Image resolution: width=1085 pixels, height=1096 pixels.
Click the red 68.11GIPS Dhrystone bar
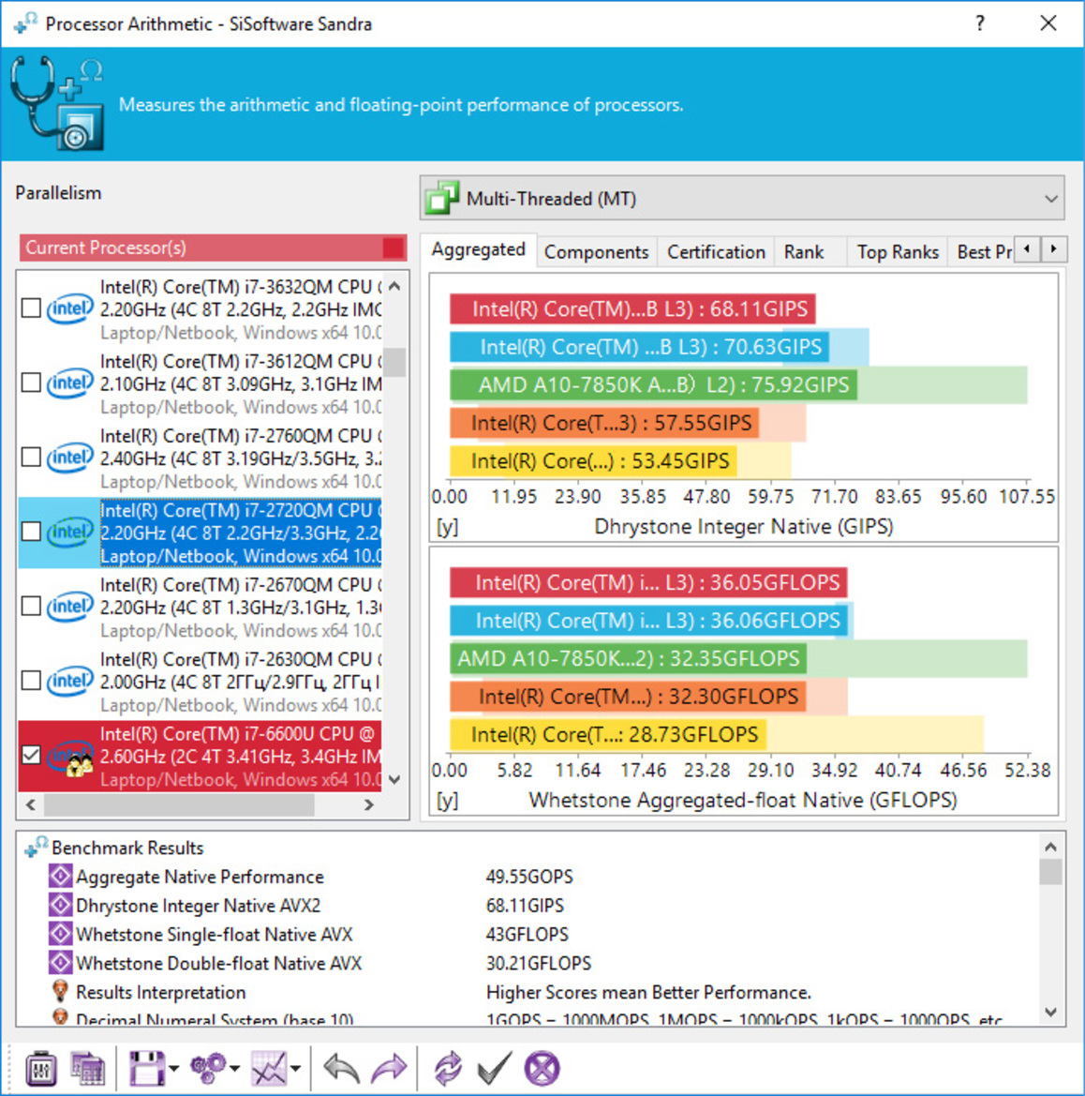pos(632,309)
